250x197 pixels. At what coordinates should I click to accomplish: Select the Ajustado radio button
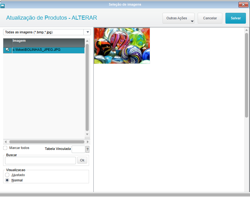coord(7,175)
